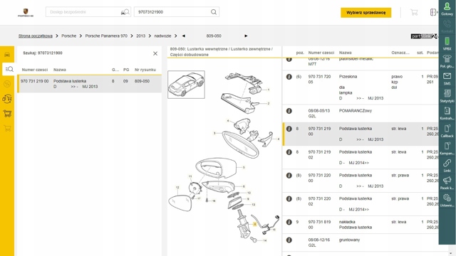Click the info icon for Przesłona 970 731 720 05

pos(289,77)
